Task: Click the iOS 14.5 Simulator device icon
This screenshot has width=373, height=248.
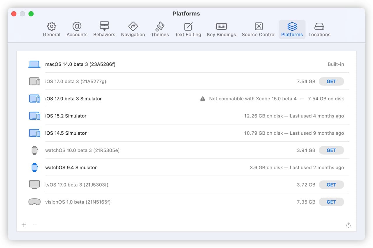Action: point(34,133)
